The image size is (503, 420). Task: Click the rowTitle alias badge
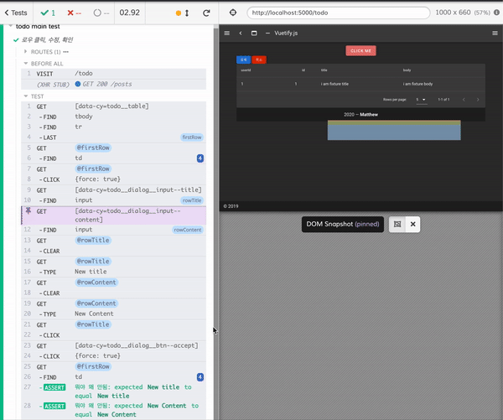192,200
